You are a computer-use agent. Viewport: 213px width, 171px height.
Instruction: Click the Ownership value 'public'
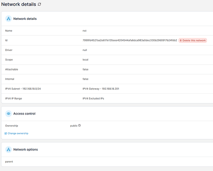click(74, 126)
